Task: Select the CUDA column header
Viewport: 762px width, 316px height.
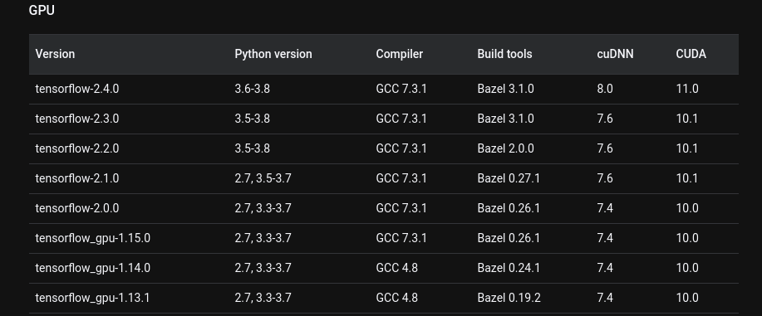Action: [691, 54]
